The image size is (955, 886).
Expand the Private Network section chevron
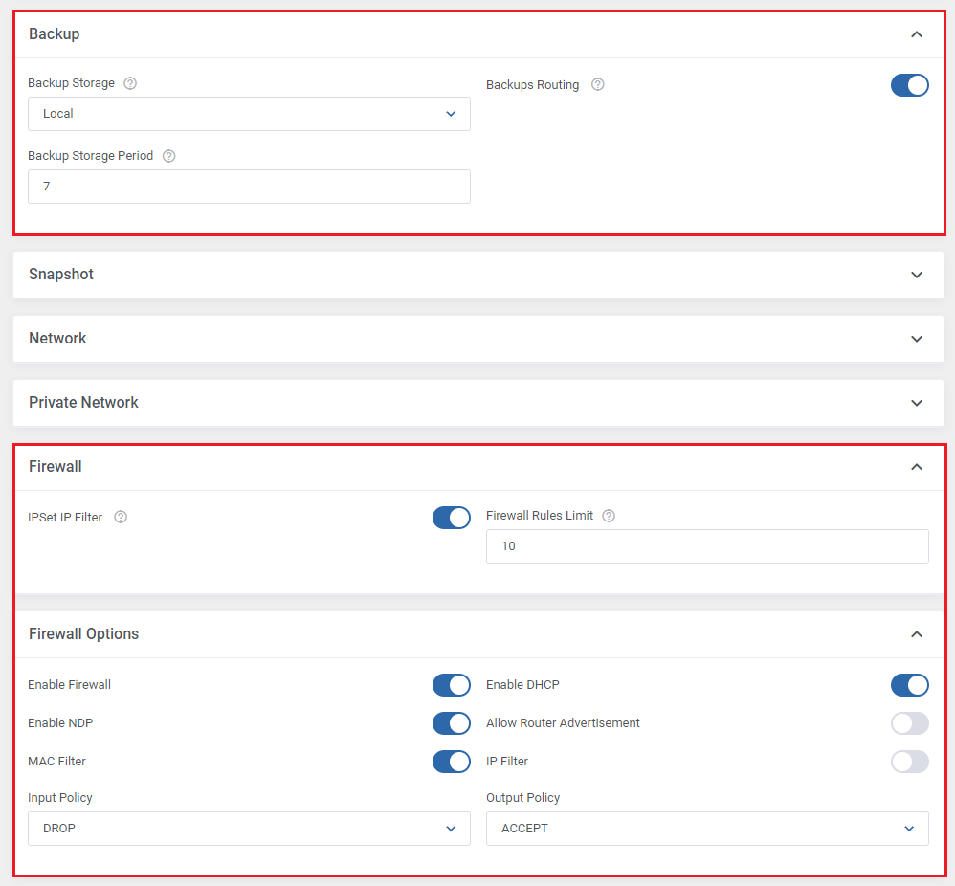917,403
